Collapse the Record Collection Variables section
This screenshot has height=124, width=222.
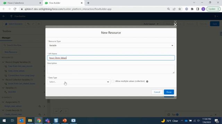click(x=3, y=80)
